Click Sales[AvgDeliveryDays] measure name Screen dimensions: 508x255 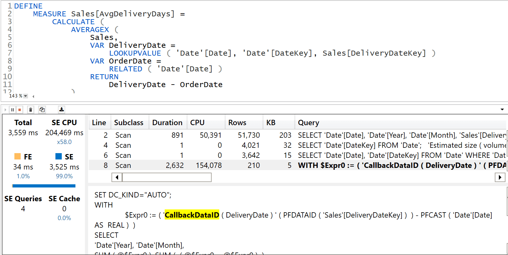tap(123, 14)
